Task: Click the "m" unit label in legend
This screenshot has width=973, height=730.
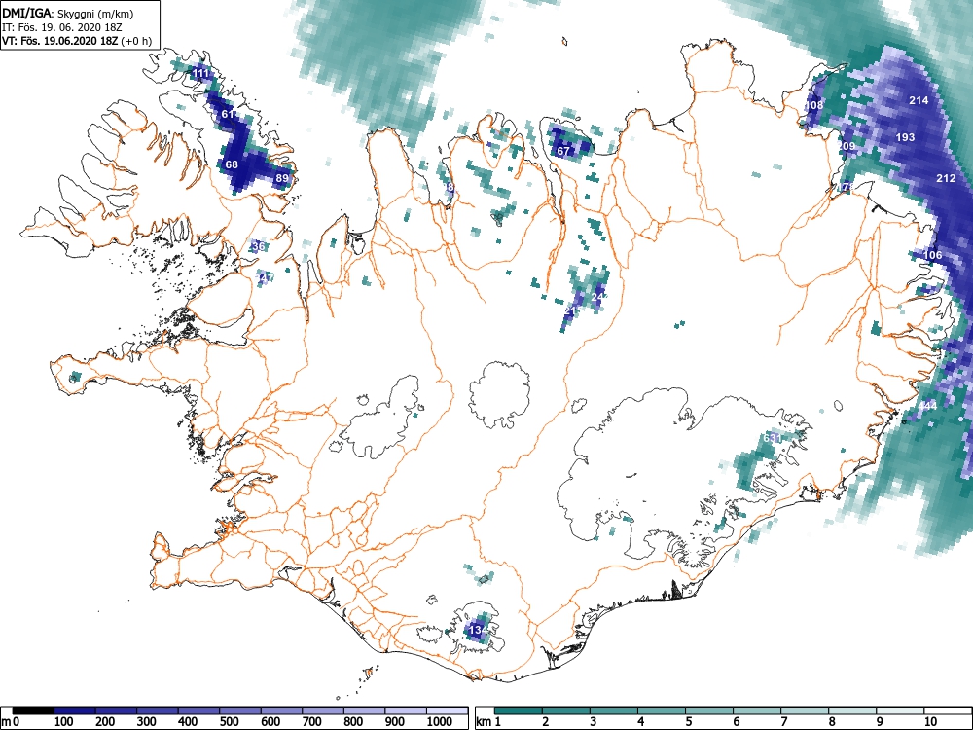Action: (x=6, y=722)
